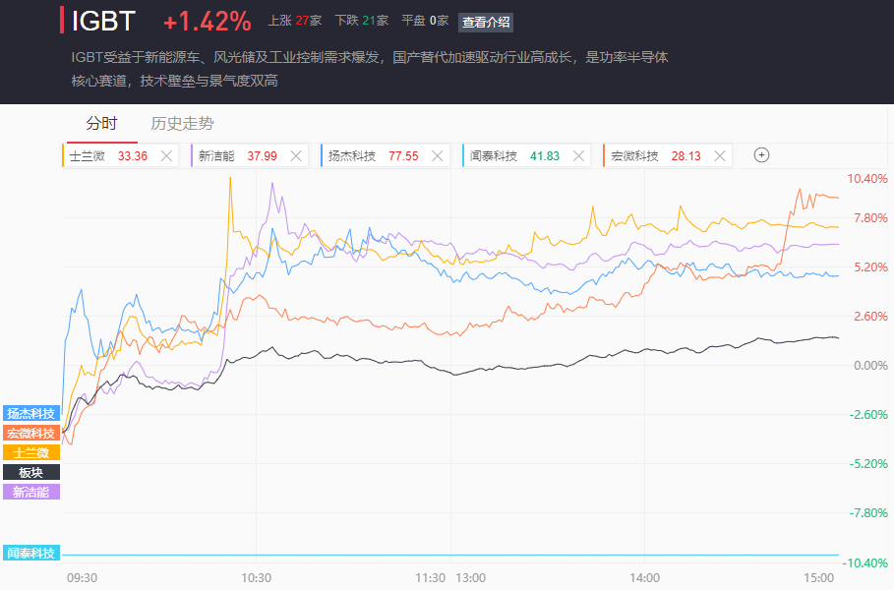
Task: Click the 14:00 time marker on axis
Action: point(644,577)
